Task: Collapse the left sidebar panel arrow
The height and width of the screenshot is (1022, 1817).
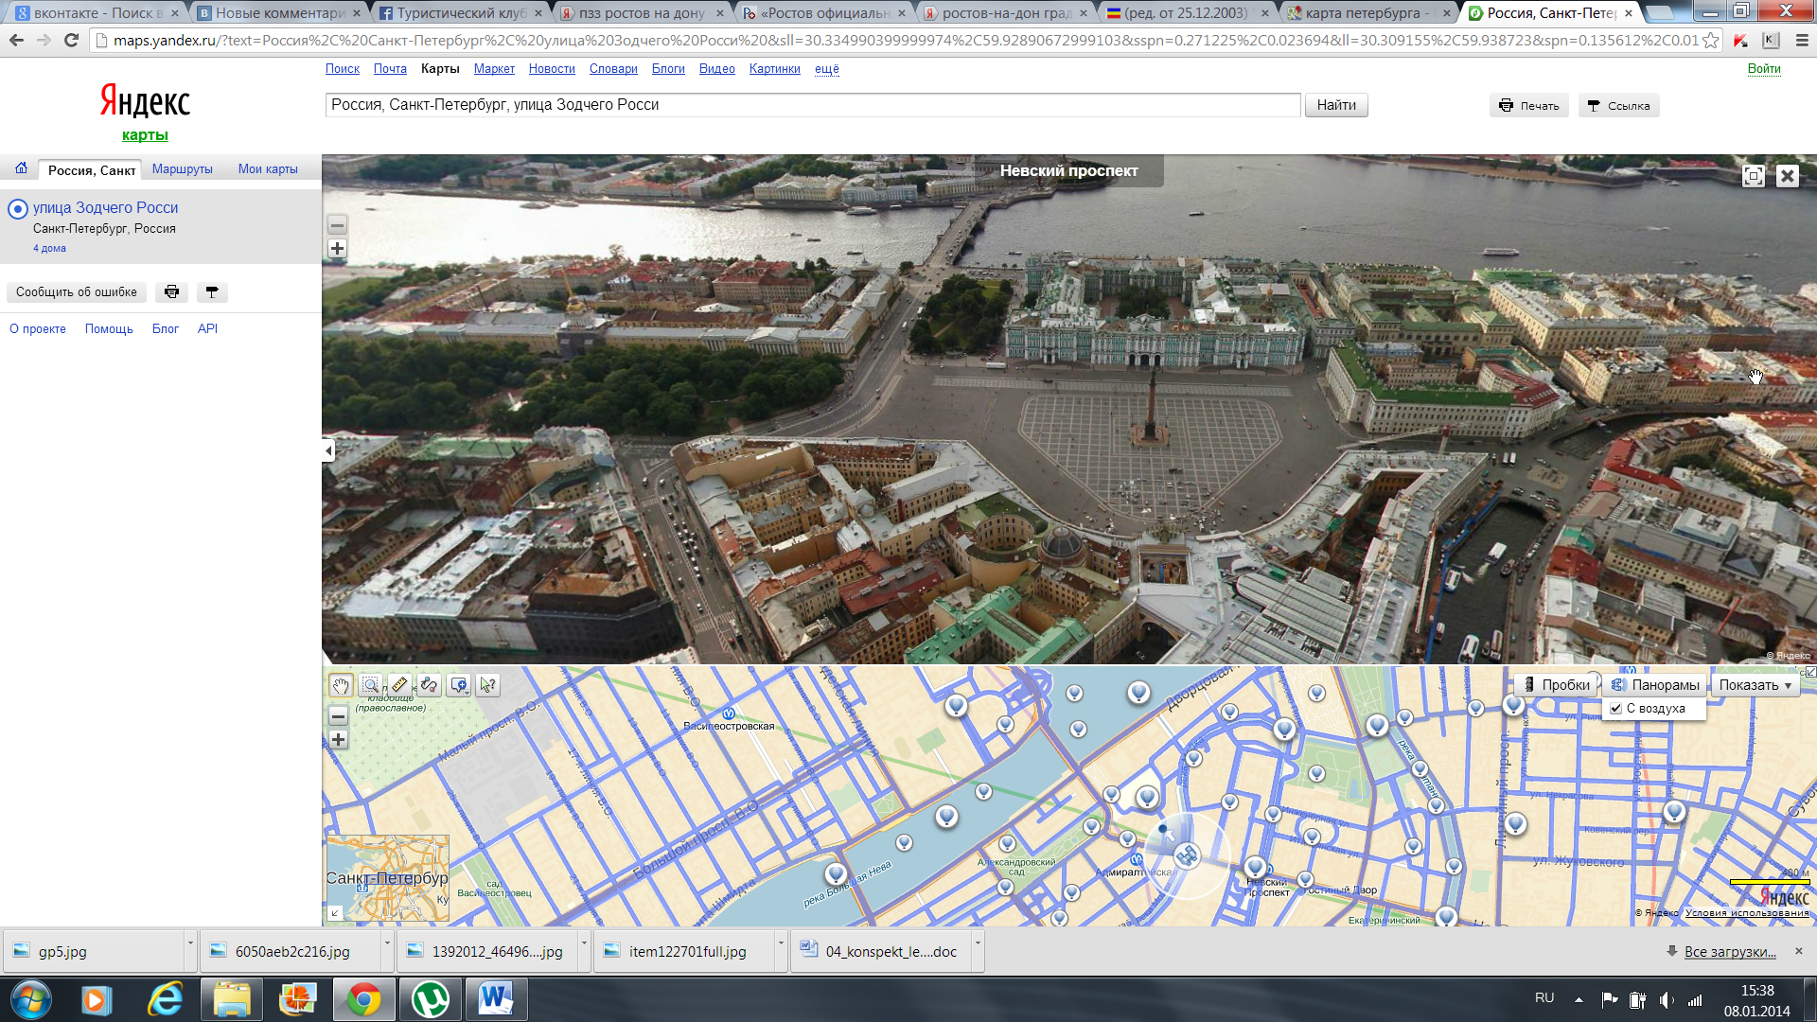Action: [x=328, y=450]
